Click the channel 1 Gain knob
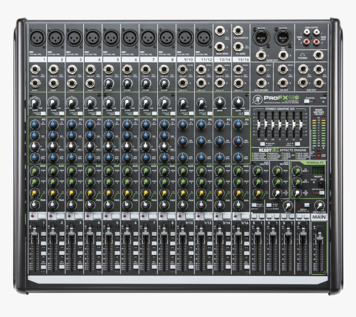The image size is (356, 317). coord(34,103)
